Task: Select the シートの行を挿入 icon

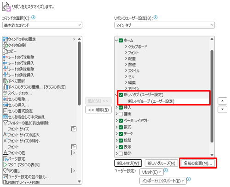Action: pyautogui.click(x=5, y=63)
